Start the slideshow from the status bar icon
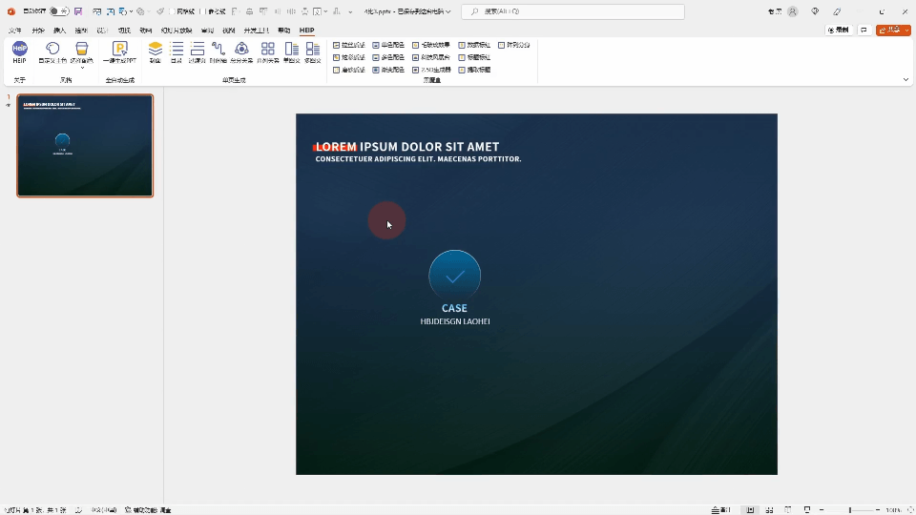 (x=807, y=509)
